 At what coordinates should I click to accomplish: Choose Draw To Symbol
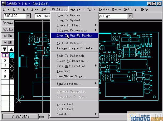pos(74,20)
